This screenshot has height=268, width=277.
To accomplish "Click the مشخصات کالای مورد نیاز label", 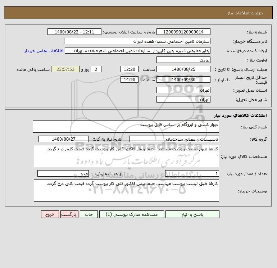I will [244, 156].
